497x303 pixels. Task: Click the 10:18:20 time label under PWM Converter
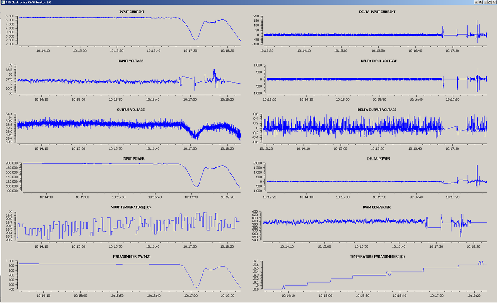point(474,246)
